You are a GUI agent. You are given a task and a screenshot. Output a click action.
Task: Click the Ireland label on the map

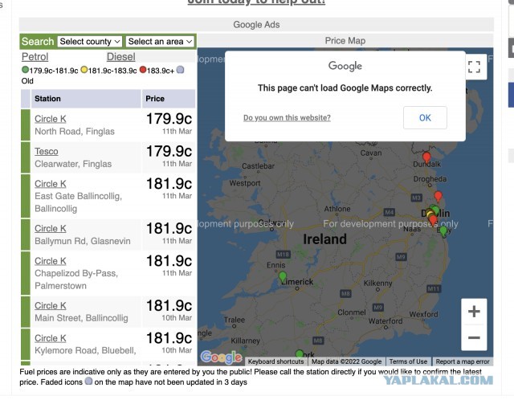324,239
